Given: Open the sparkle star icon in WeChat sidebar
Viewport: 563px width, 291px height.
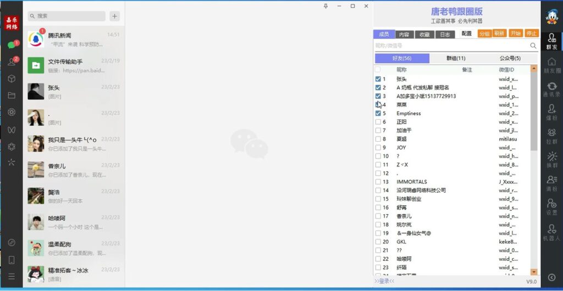Looking at the screenshot, I should 12,163.
